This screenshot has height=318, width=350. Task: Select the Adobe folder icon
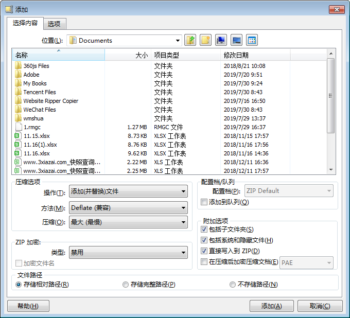(18, 75)
